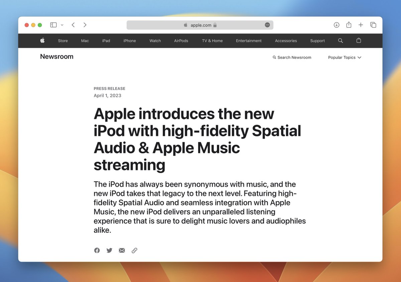Click the Search Newsroom link
This screenshot has width=401, height=282.
coord(292,57)
